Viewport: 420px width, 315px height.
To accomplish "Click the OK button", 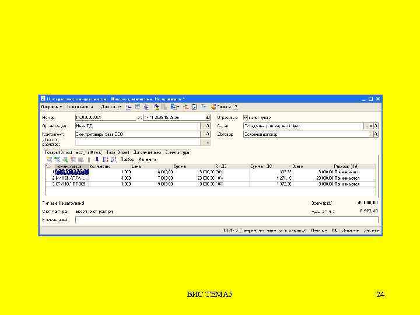I will point(334,230).
